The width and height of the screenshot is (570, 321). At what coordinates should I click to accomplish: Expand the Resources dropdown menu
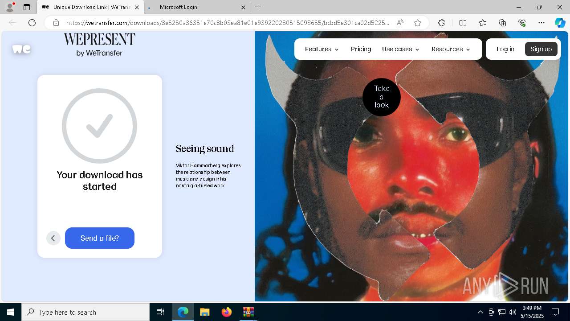[x=451, y=49]
